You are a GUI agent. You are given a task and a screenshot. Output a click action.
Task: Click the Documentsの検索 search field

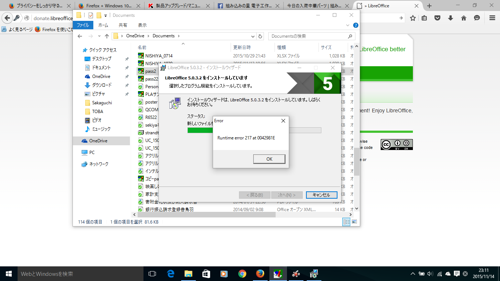pyautogui.click(x=312, y=36)
